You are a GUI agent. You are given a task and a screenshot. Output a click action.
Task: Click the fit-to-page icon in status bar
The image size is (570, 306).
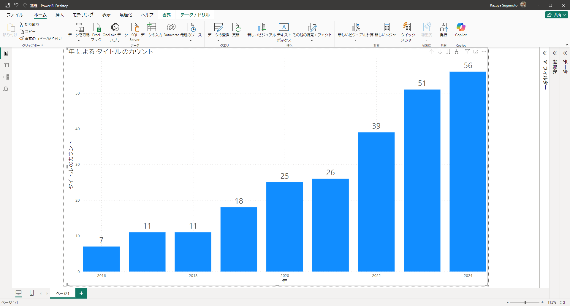562,302
